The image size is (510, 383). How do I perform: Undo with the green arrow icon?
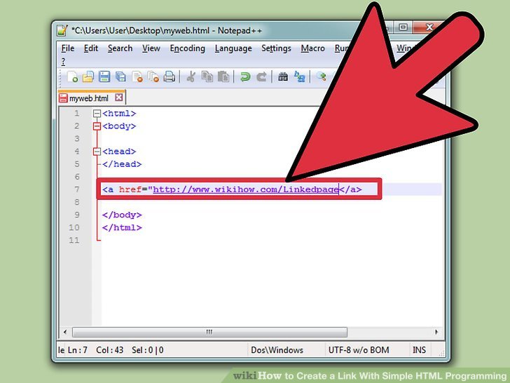pos(245,77)
